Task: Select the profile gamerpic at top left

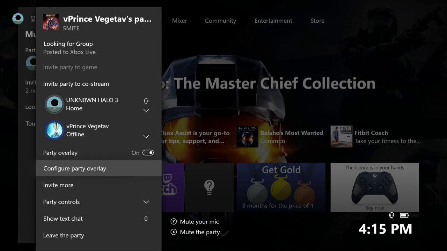Action: click(18, 18)
